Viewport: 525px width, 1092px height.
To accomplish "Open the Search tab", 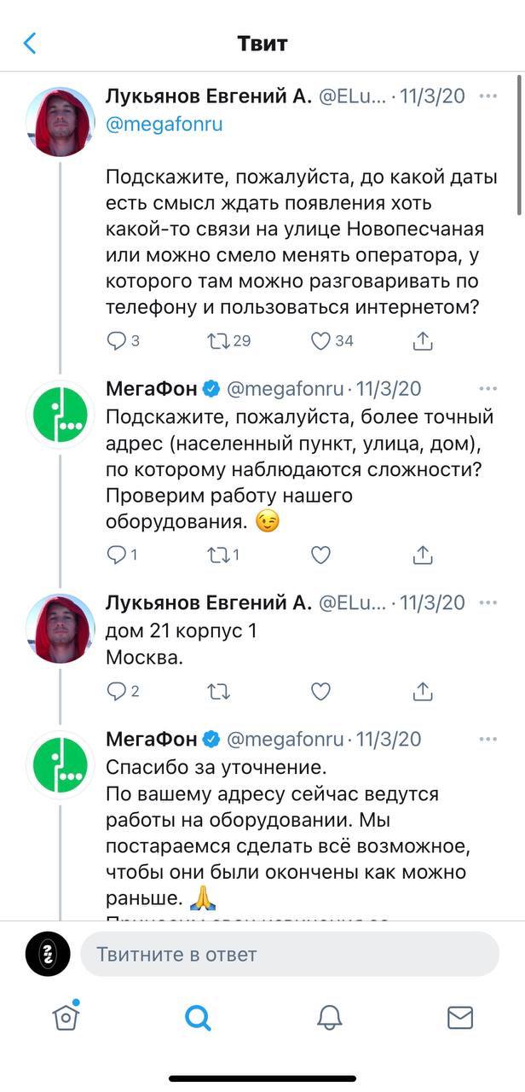I will (x=198, y=1017).
